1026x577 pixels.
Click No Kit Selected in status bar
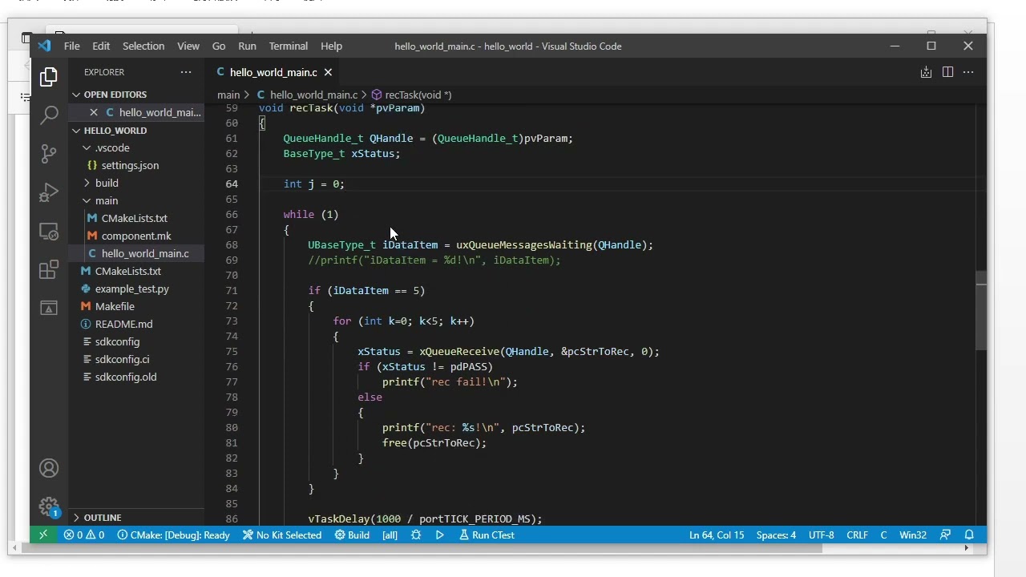pyautogui.click(x=282, y=535)
